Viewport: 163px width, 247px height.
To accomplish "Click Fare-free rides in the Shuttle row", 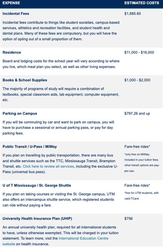I will pos(137,186).
